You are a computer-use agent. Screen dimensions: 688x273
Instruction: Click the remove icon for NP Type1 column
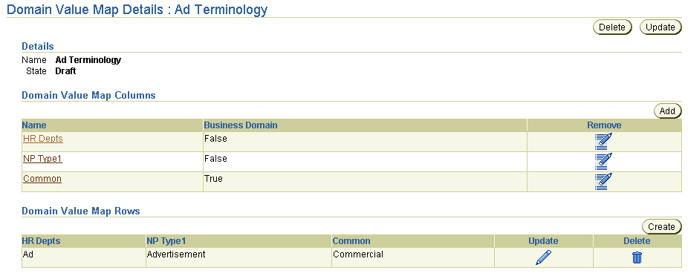603,162
